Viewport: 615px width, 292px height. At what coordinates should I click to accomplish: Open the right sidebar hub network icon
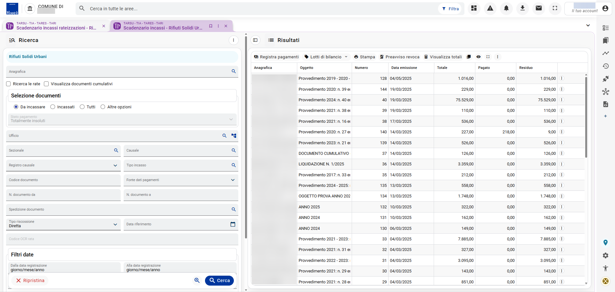(x=605, y=92)
